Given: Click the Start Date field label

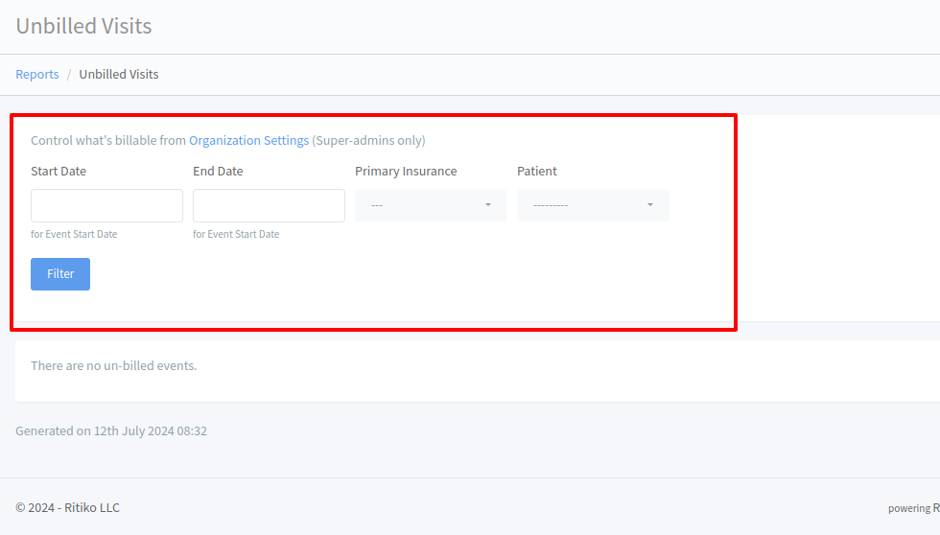Looking at the screenshot, I should tap(59, 172).
